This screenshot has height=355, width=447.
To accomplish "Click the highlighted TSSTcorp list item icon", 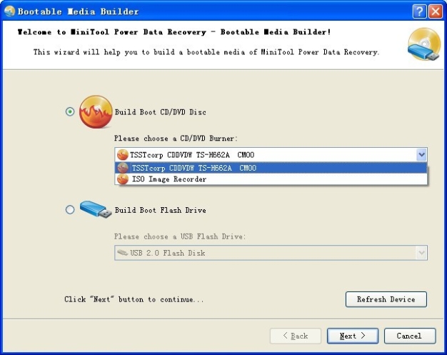I will pyautogui.click(x=123, y=168).
